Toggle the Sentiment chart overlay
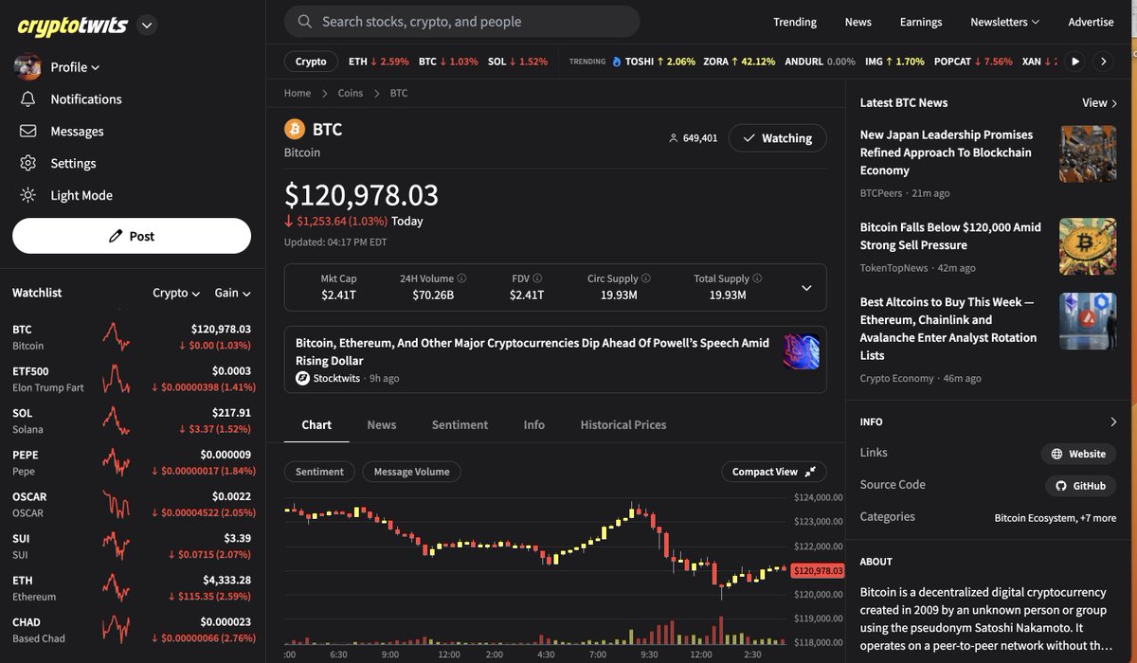The width and height of the screenshot is (1137, 663). click(x=319, y=472)
